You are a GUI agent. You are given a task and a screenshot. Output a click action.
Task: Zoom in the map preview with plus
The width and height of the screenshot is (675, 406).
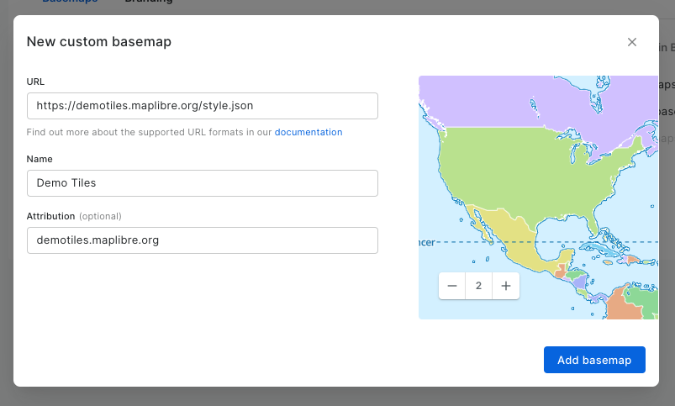pyautogui.click(x=506, y=286)
